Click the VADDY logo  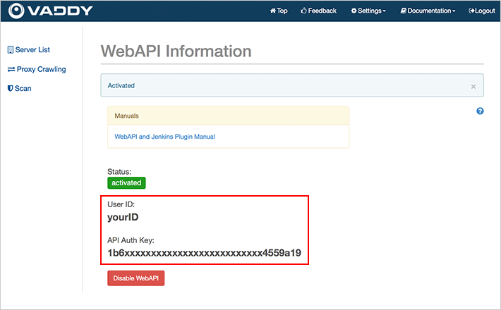click(51, 11)
